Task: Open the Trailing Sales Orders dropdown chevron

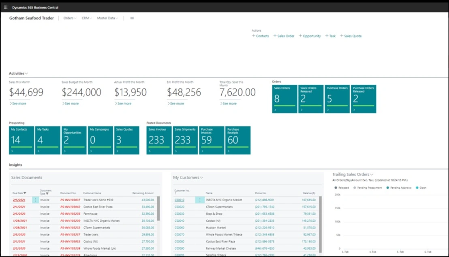Action: point(372,174)
